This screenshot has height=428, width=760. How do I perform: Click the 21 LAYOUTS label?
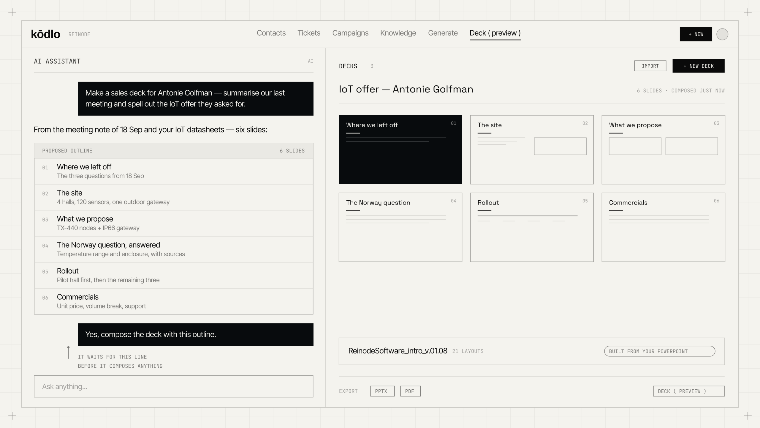468,351
